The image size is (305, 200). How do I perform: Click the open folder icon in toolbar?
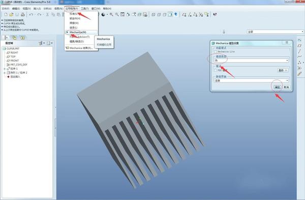11,14
